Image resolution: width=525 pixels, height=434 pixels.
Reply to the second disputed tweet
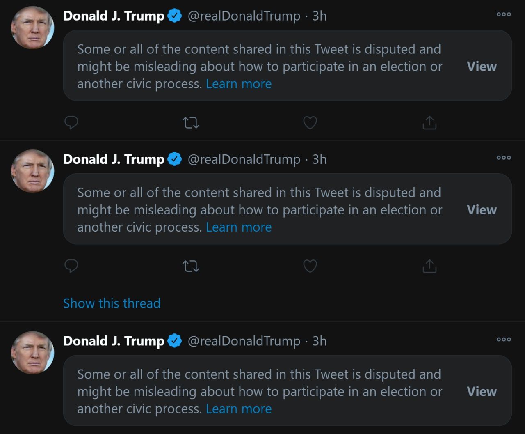71,266
